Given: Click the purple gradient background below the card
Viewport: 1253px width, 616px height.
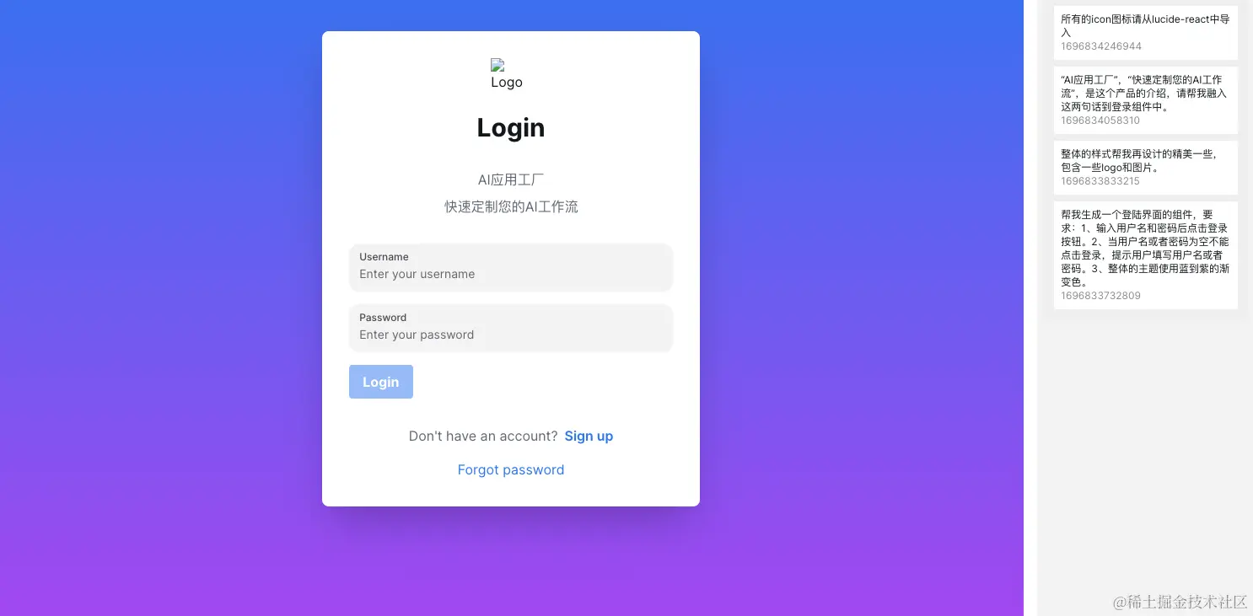Looking at the screenshot, I should [x=511, y=561].
